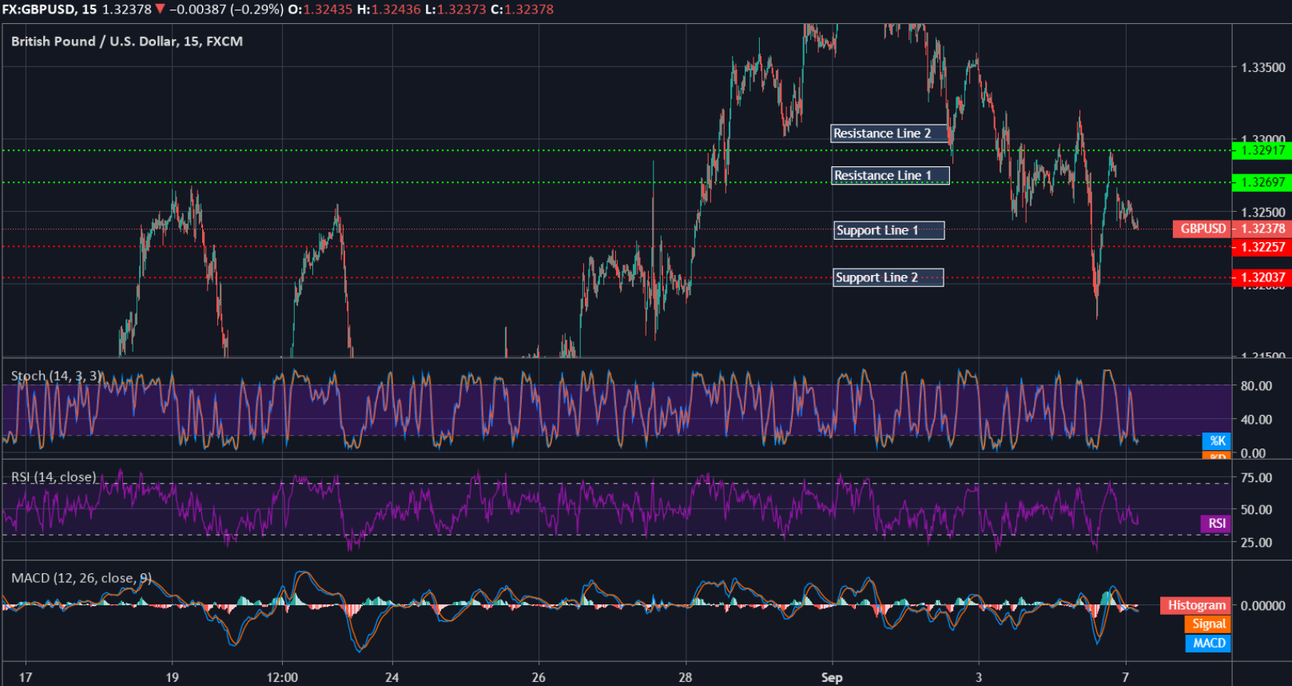This screenshot has width=1292, height=686.
Task: Select the Support Line 2 label
Action: click(888, 277)
